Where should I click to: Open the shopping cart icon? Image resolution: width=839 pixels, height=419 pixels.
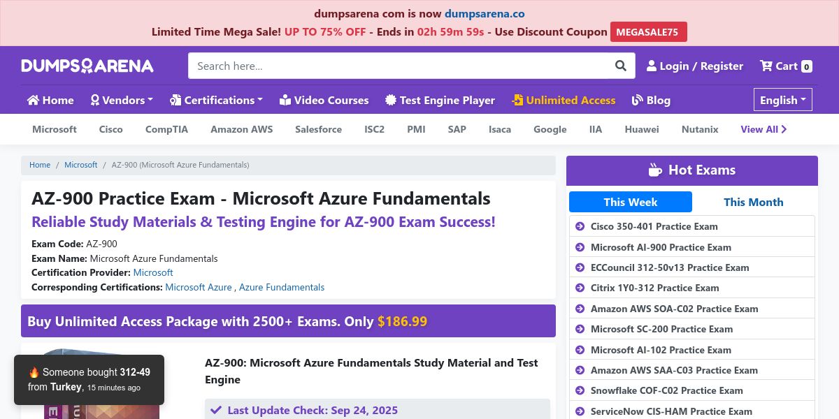(766, 66)
